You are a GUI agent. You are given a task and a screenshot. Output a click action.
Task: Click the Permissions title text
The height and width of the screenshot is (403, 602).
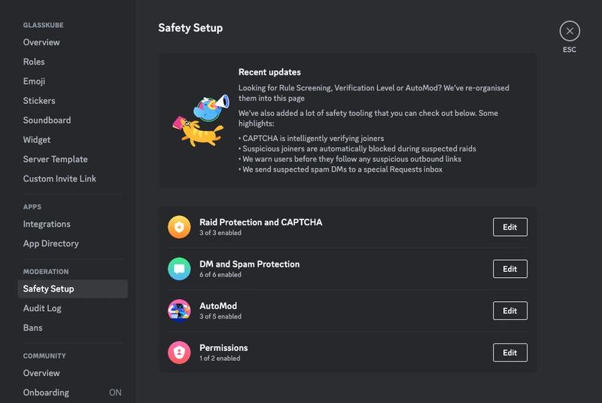point(223,348)
